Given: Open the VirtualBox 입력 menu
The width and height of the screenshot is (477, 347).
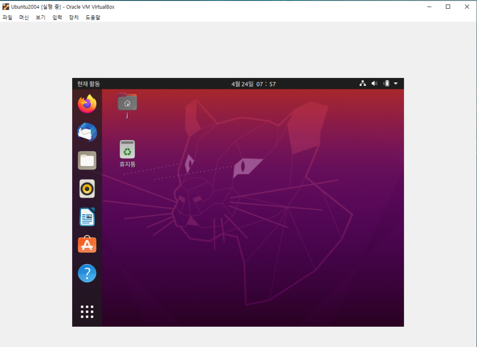Looking at the screenshot, I should (57, 17).
